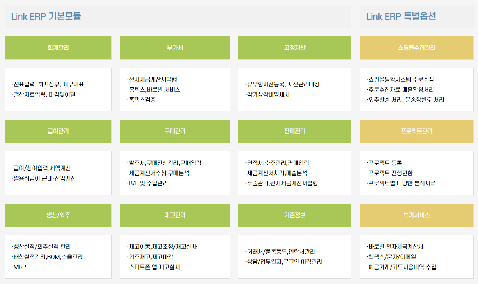
Task: Click the 세금계산서처리,매출분석 line
Action: [x=276, y=173]
